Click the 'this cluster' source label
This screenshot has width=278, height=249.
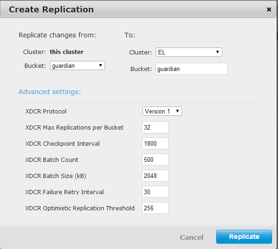click(x=66, y=52)
